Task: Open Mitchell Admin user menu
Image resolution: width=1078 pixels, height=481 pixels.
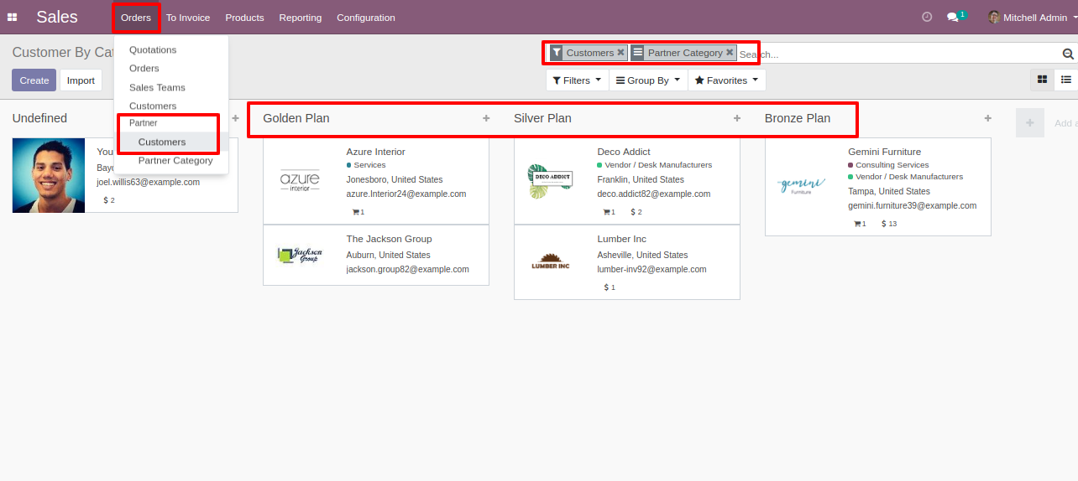Action: 1032,17
